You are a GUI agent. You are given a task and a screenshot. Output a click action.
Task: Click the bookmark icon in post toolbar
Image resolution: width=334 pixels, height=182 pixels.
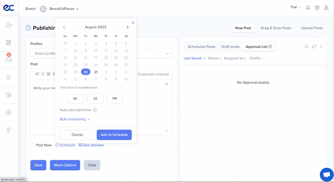43,74
